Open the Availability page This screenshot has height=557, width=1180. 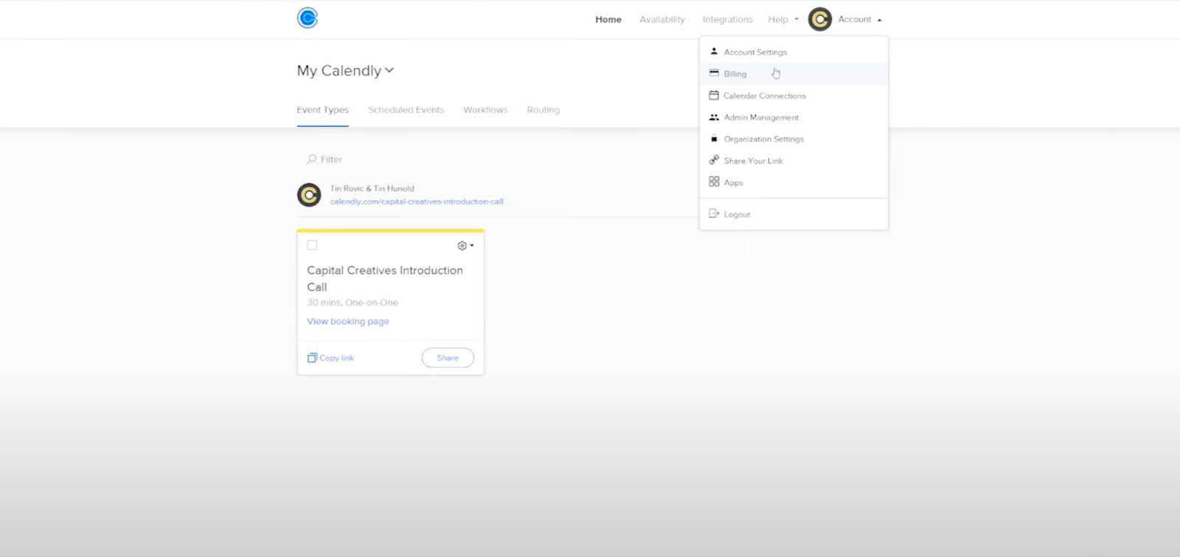(662, 19)
